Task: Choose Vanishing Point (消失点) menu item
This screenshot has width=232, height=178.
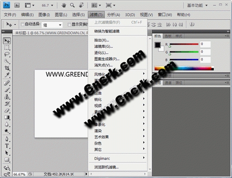Action: (x=117, y=65)
